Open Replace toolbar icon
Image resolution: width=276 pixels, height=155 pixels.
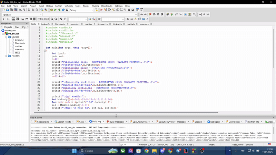click(46, 10)
